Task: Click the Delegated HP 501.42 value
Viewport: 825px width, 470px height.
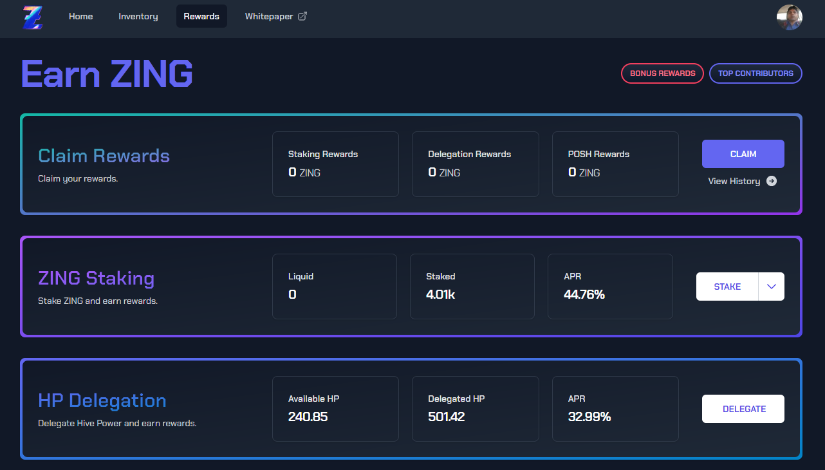Action: click(447, 417)
